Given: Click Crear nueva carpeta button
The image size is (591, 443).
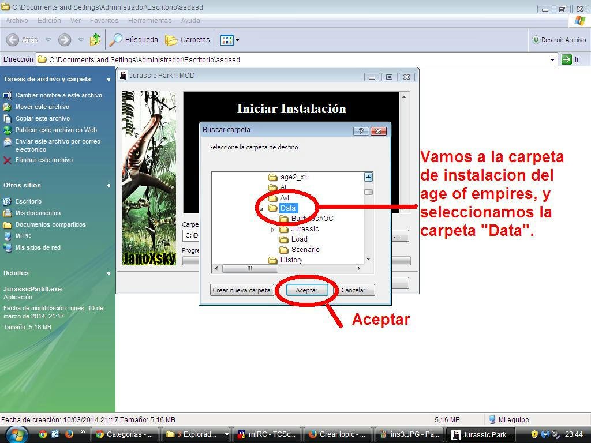Looking at the screenshot, I should 241,290.
